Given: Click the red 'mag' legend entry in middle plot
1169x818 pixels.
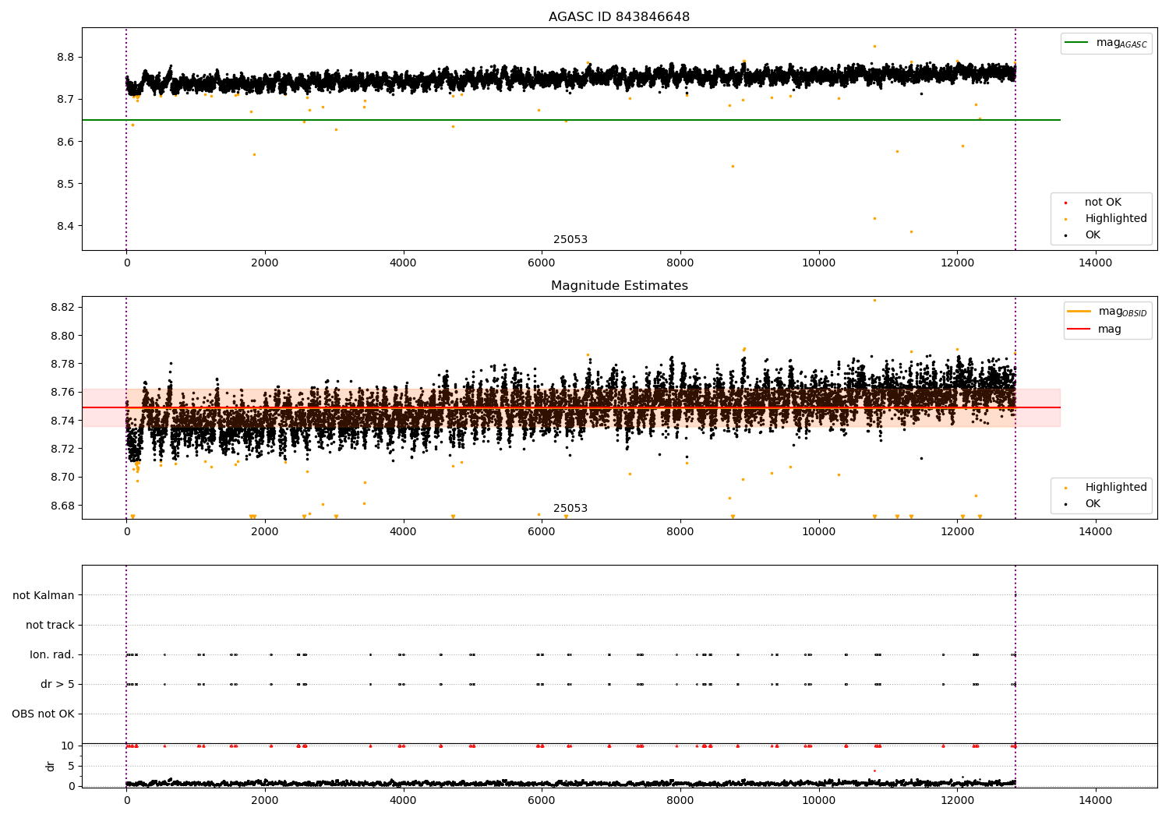Looking at the screenshot, I should coord(1079,330).
